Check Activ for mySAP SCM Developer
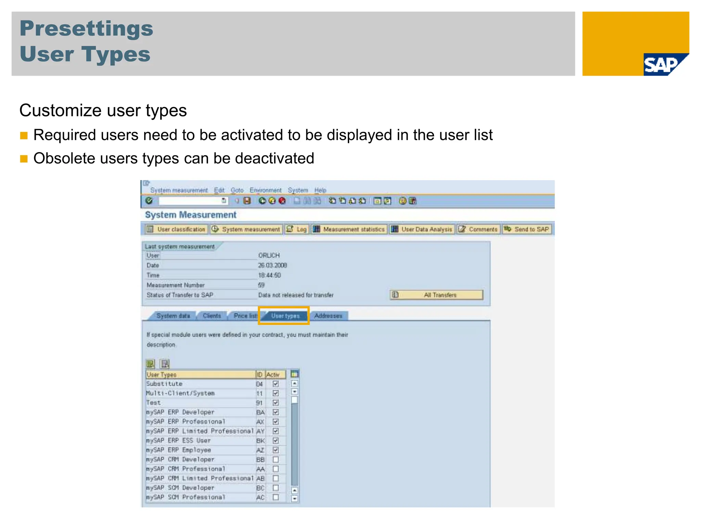This screenshot has width=701, height=526. point(276,488)
